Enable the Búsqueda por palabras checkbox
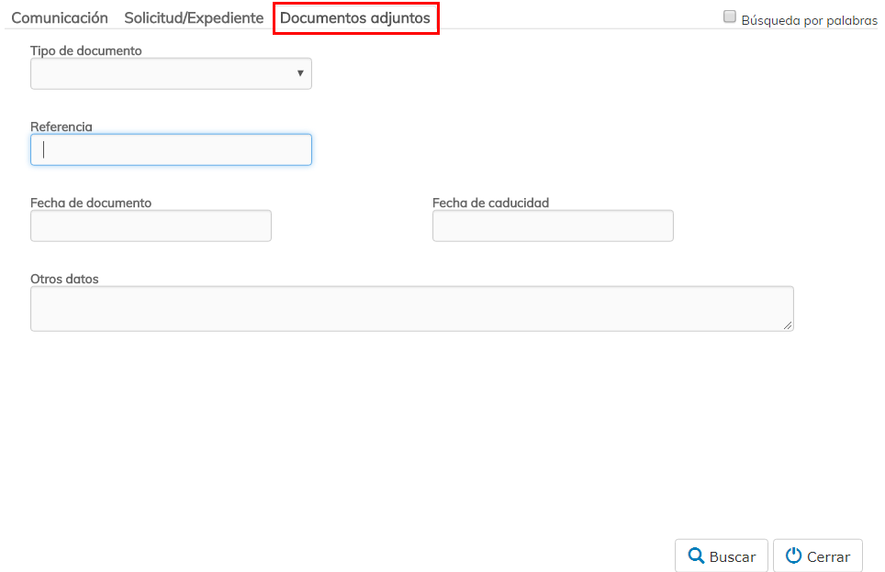The width and height of the screenshot is (885, 572). tap(730, 16)
